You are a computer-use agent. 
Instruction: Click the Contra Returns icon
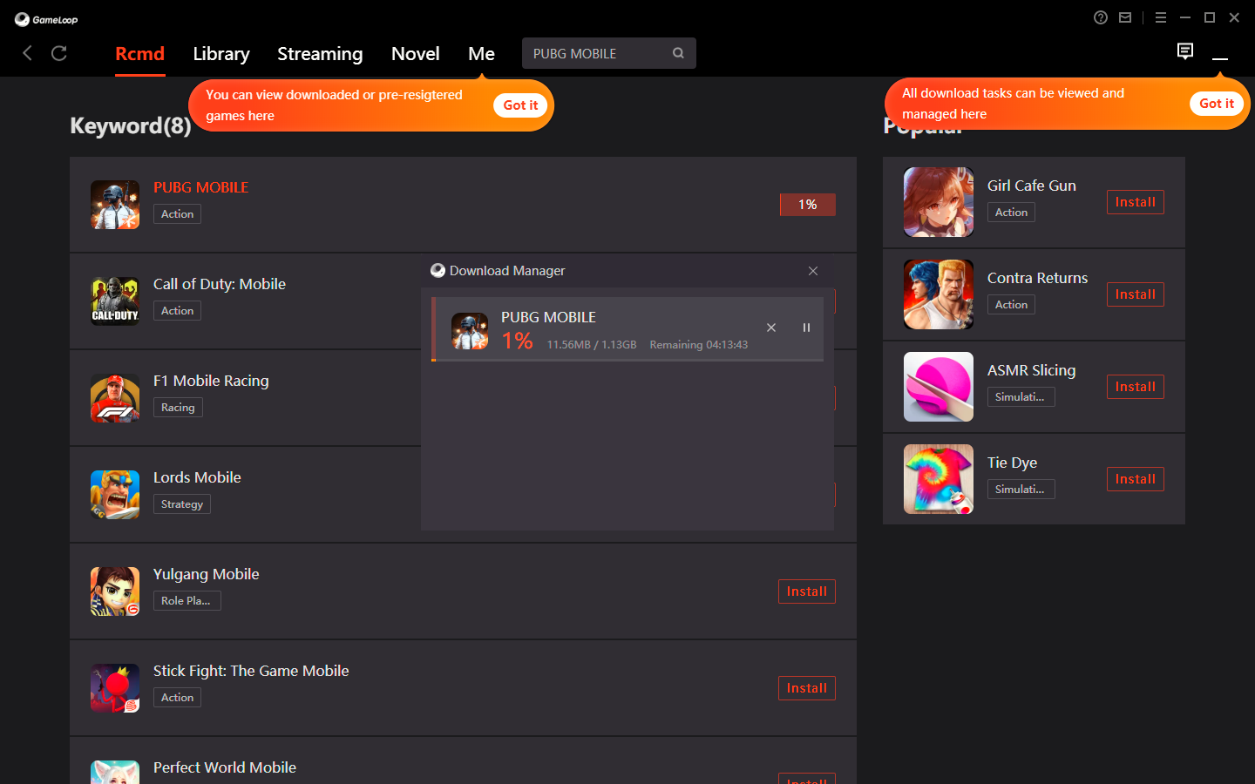[939, 294]
